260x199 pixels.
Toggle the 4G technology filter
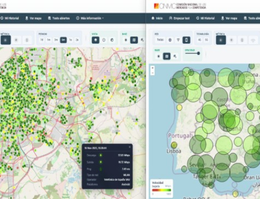point(200,40)
